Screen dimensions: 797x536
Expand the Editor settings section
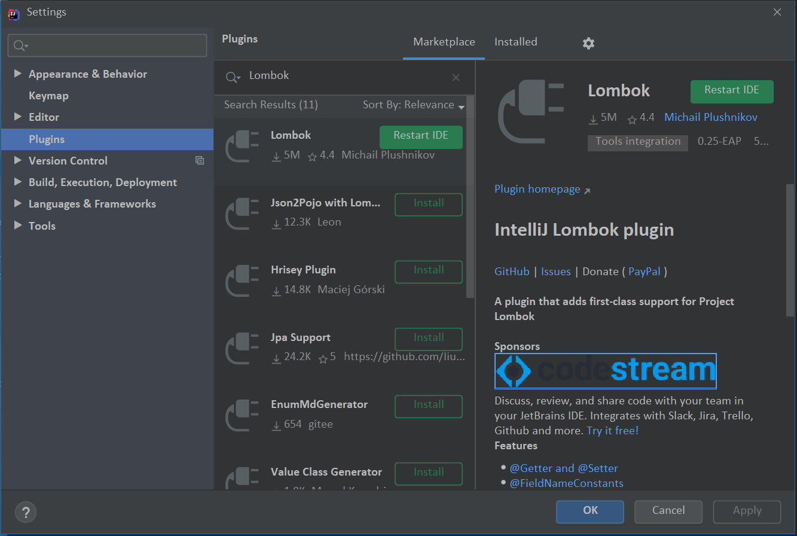coord(17,117)
